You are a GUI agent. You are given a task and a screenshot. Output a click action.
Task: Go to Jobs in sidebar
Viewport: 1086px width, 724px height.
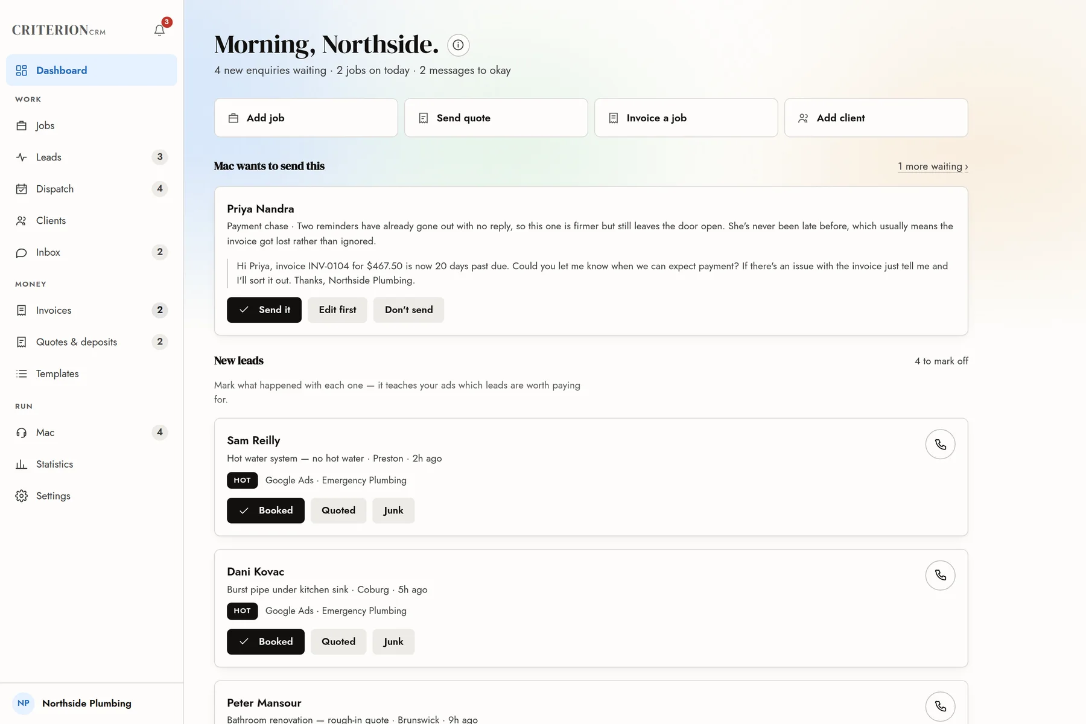click(92, 125)
